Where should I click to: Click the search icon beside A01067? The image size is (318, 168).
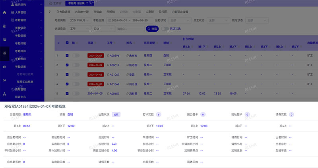coord(108,74)
